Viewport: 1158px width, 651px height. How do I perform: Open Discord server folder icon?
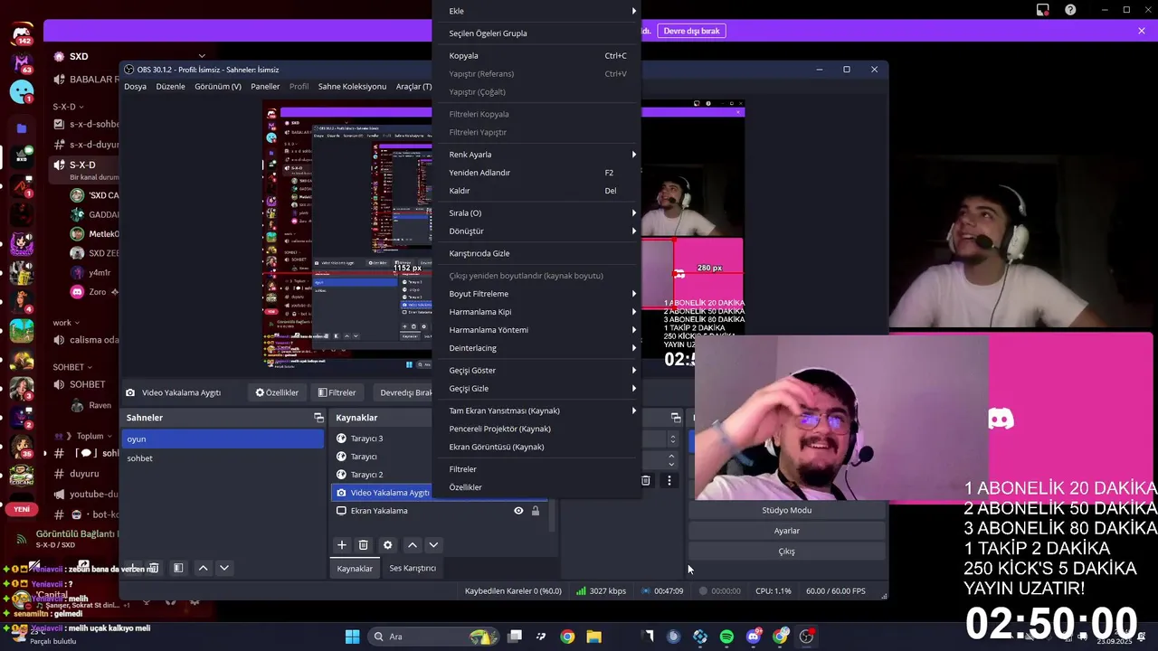tap(22, 128)
